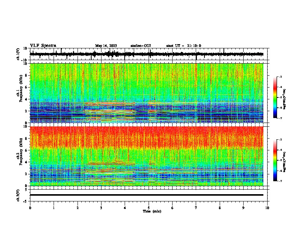Click time axis tick label "7"

point(196,208)
